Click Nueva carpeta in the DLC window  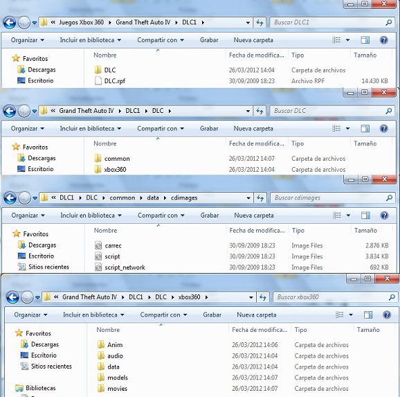point(253,128)
